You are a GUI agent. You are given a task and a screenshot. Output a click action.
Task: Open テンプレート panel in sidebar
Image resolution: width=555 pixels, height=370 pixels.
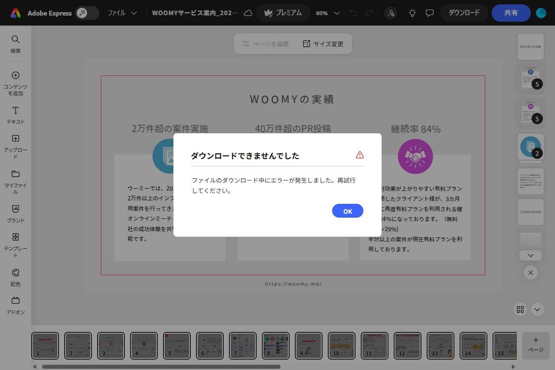tap(16, 245)
